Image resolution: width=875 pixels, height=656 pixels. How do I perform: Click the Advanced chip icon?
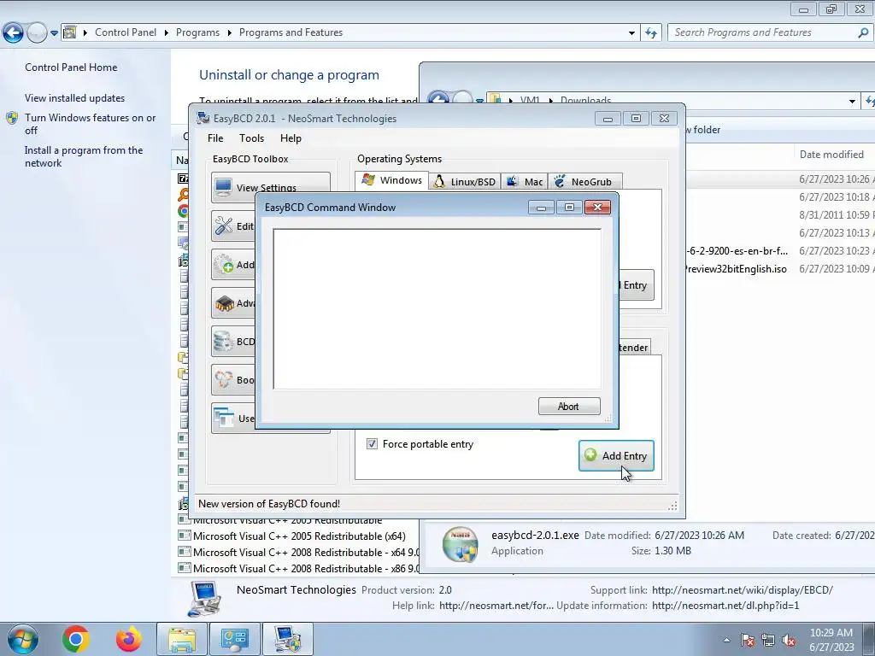(x=225, y=303)
